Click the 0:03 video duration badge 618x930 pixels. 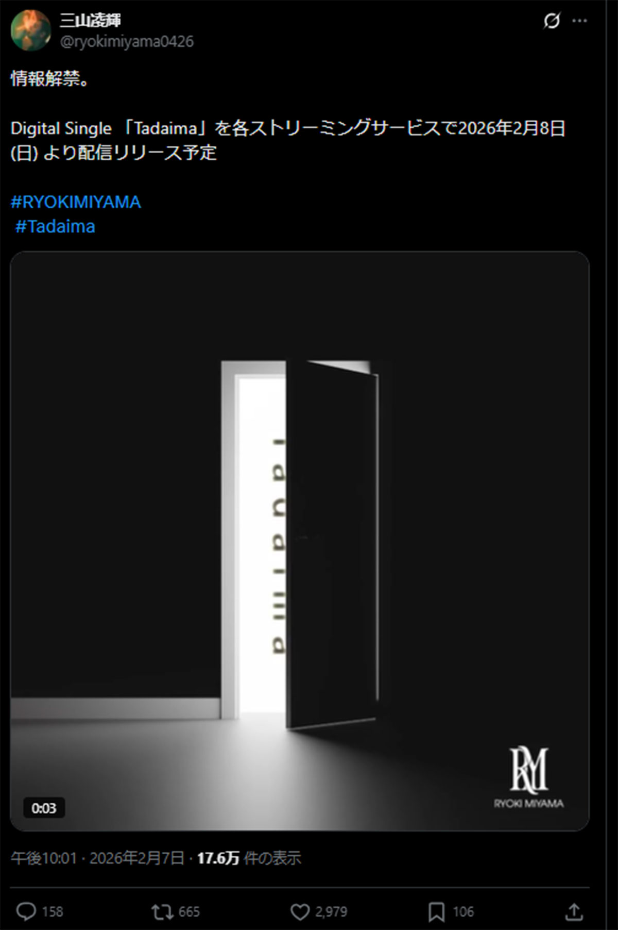[44, 808]
